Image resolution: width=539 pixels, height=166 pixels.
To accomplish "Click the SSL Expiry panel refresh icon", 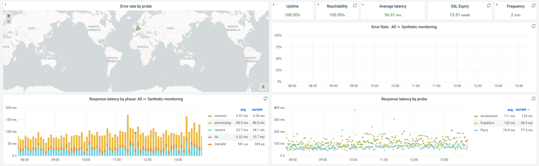I will [489, 5].
